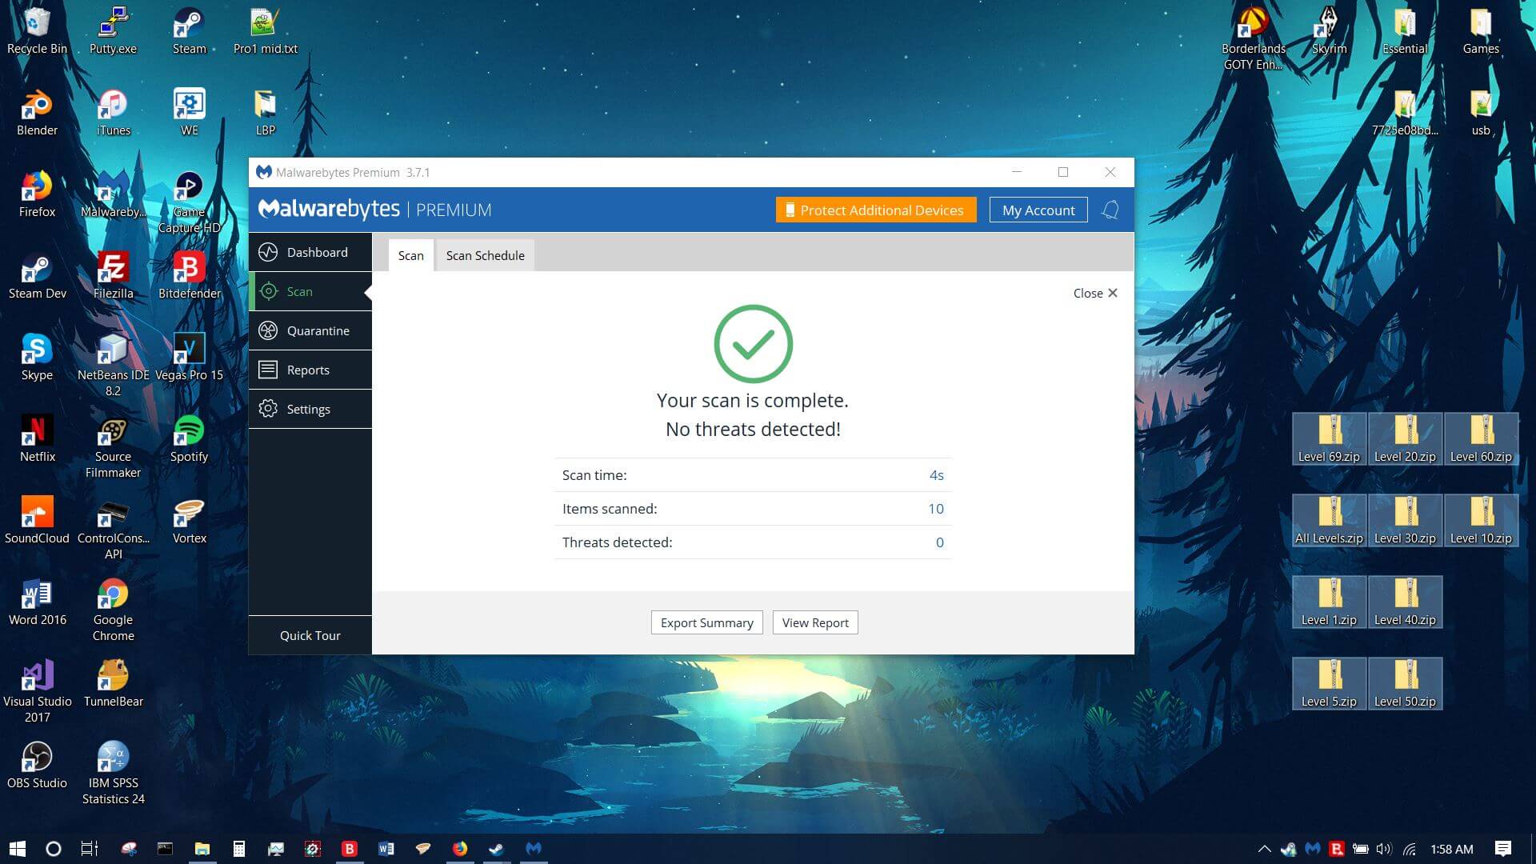The image size is (1536, 864).
Task: Click Protect Additional Devices
Action: click(x=875, y=210)
